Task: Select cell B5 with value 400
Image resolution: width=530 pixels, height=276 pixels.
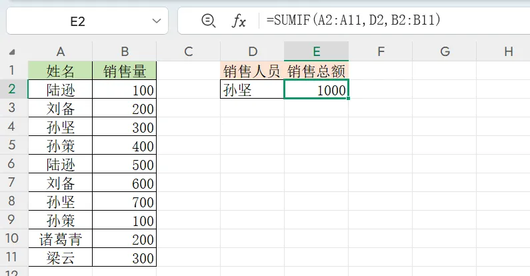Action: [x=125, y=145]
